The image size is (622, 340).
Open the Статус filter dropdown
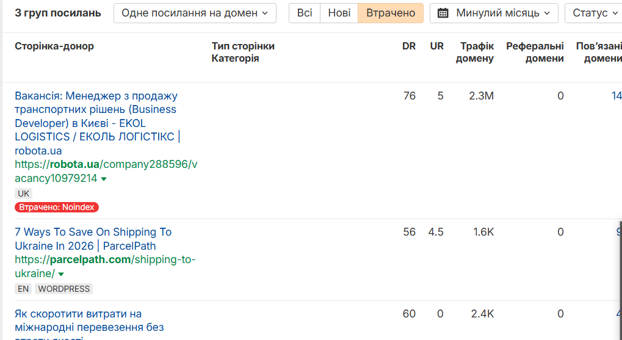click(593, 13)
